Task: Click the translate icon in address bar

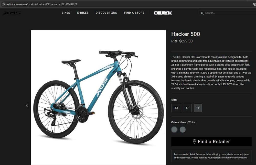Action: coord(254,4)
